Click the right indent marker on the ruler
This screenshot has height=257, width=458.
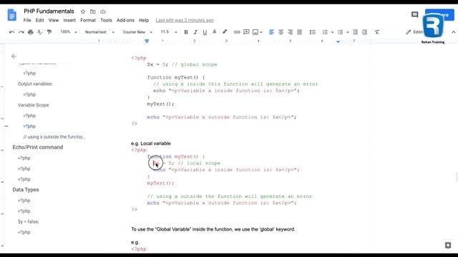338,41
